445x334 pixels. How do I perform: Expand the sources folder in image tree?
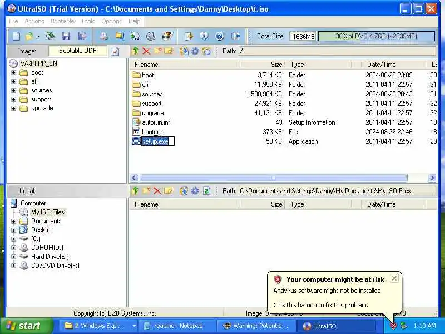13,91
